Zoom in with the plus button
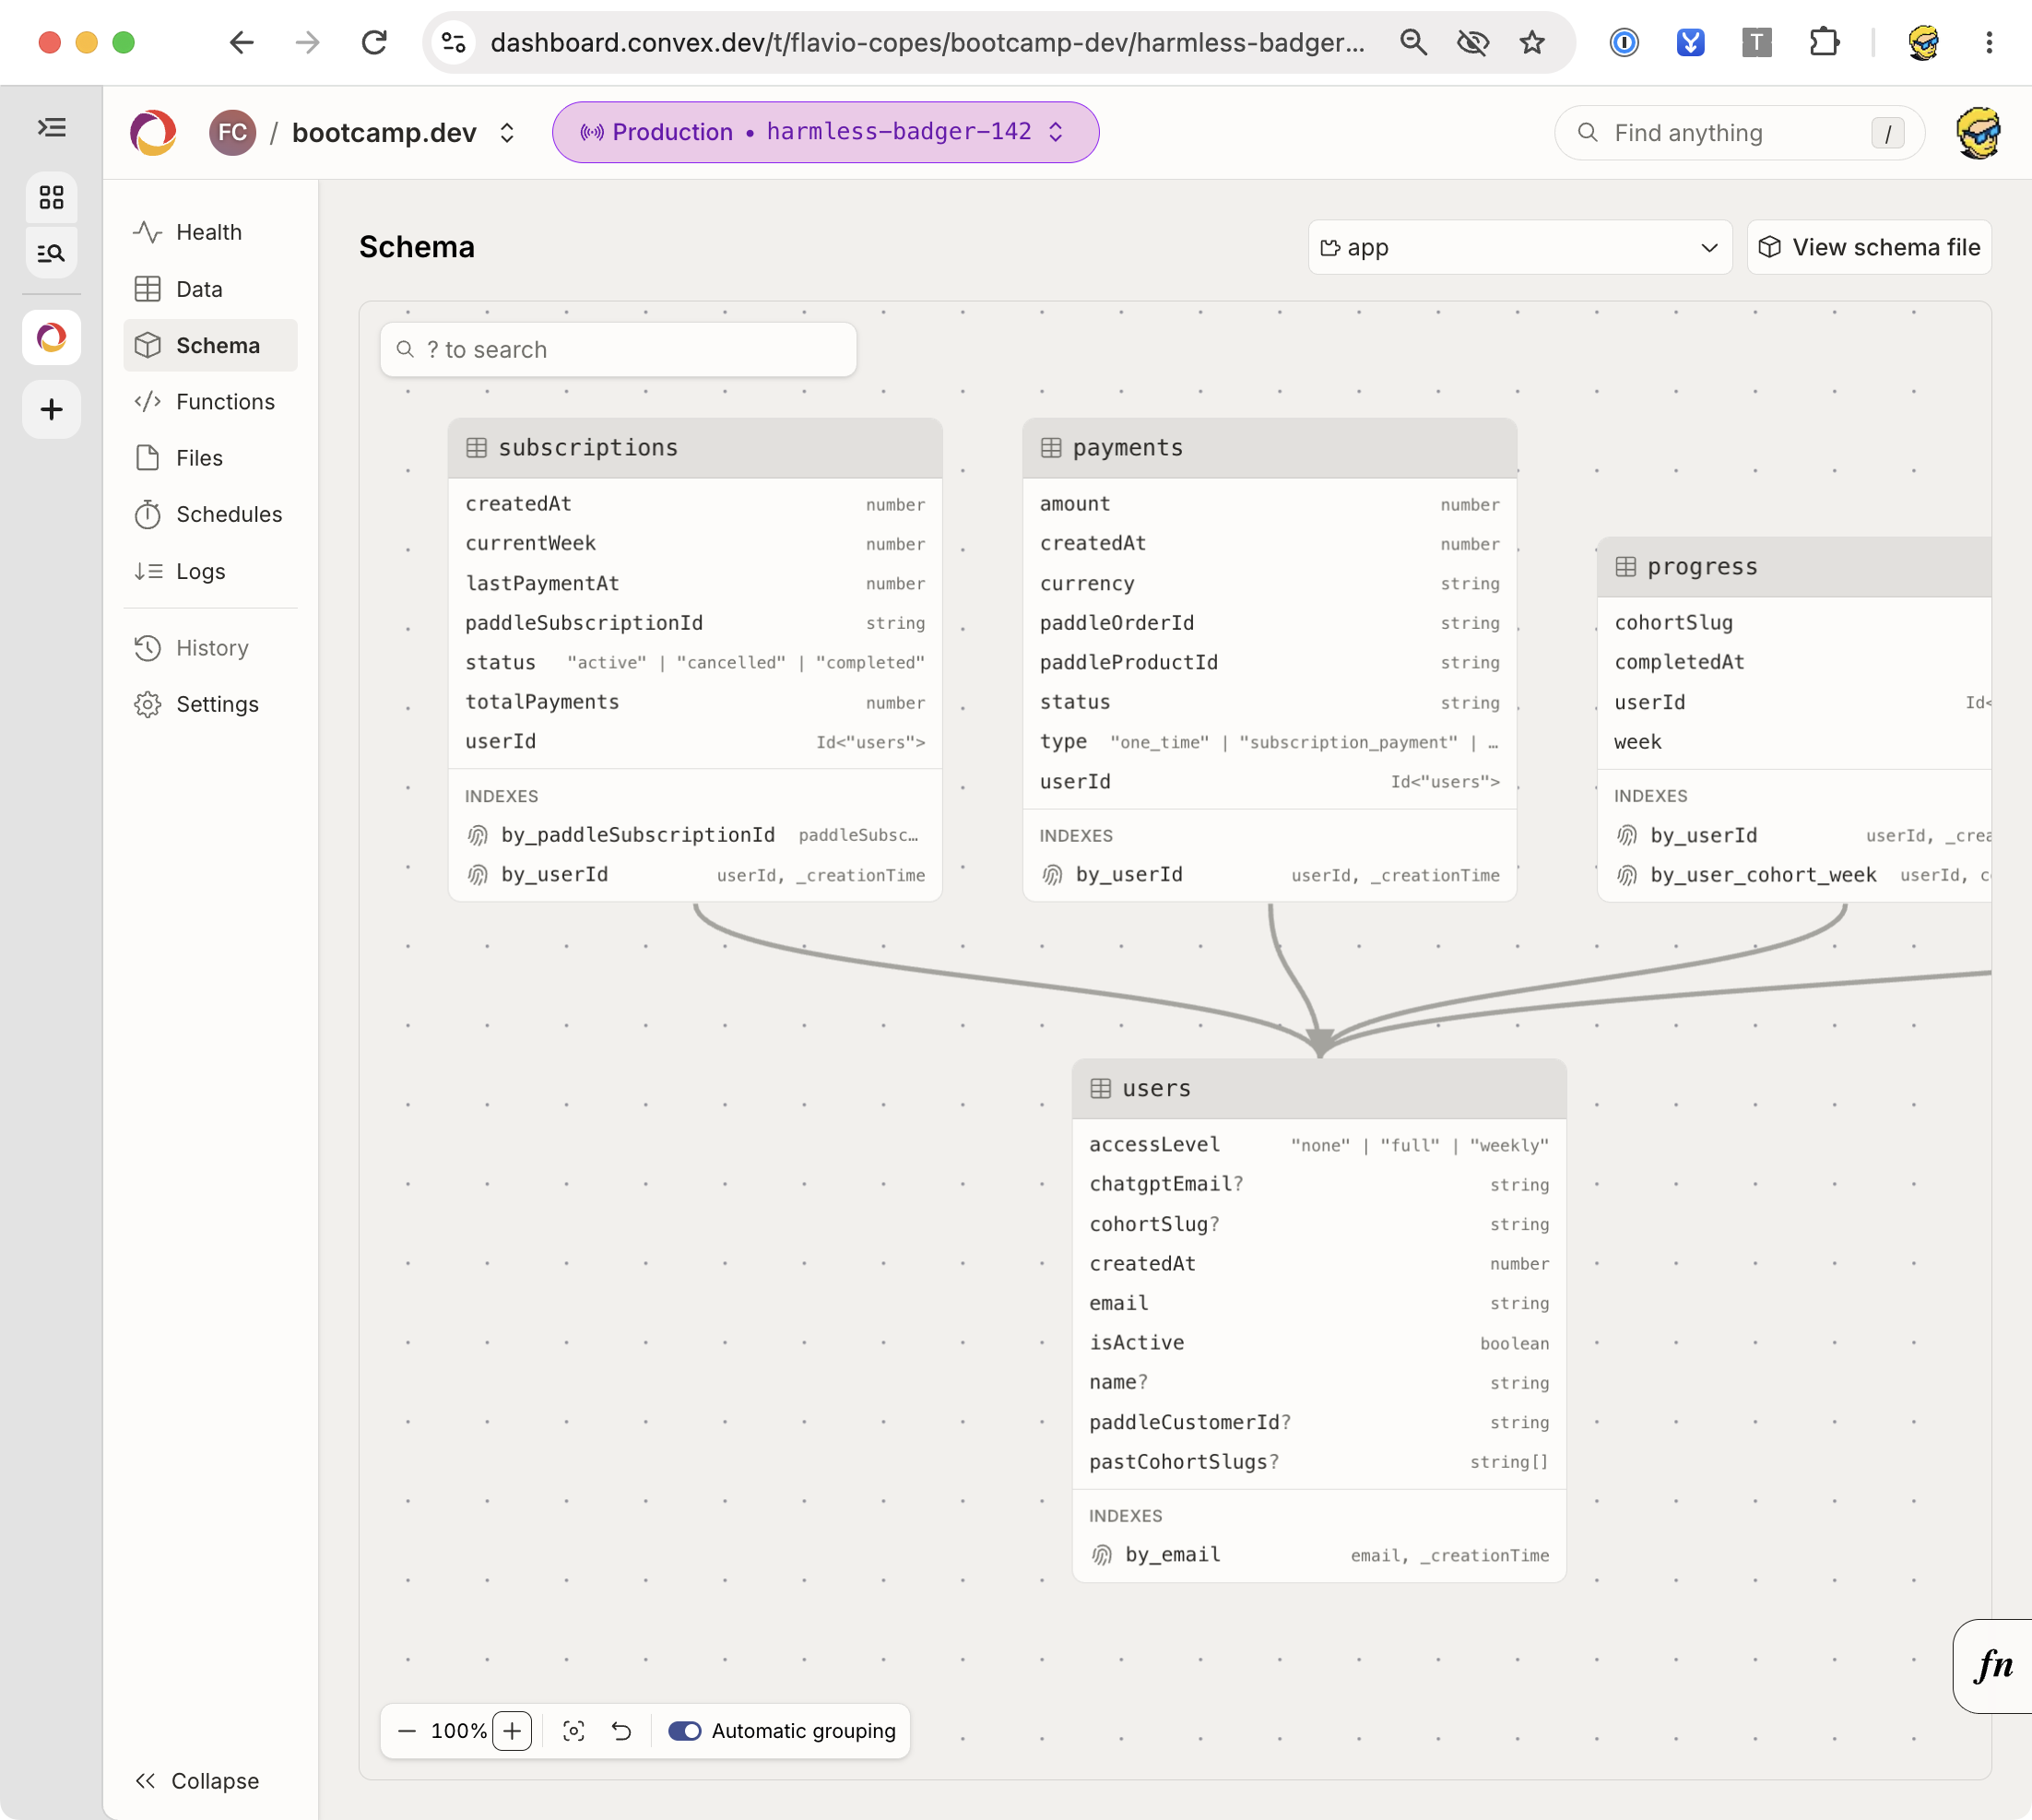This screenshot has width=2032, height=1820. click(x=512, y=1731)
